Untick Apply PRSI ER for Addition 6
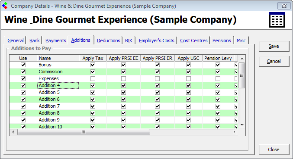This screenshot has width=293, height=159. pos(158,99)
